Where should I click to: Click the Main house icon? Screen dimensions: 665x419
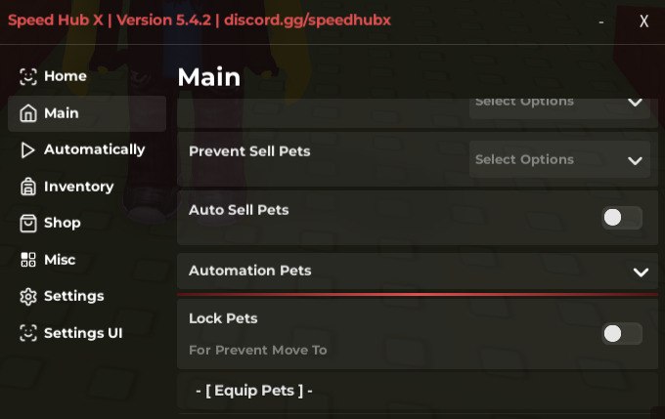(x=27, y=113)
